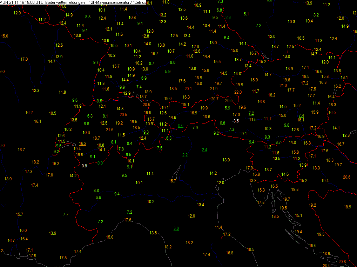
Task: Click the underlined yellow 11.7 value
Action: click(255, 91)
